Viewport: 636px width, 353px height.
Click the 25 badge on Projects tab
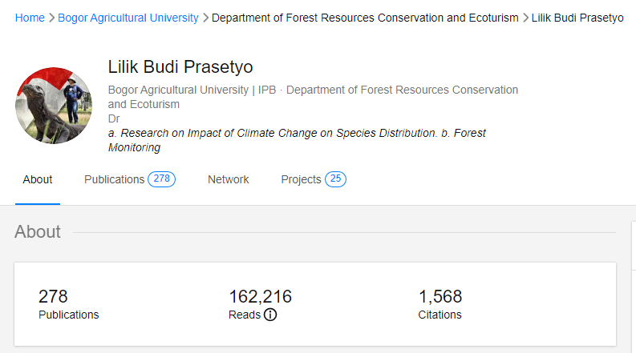pos(335,179)
